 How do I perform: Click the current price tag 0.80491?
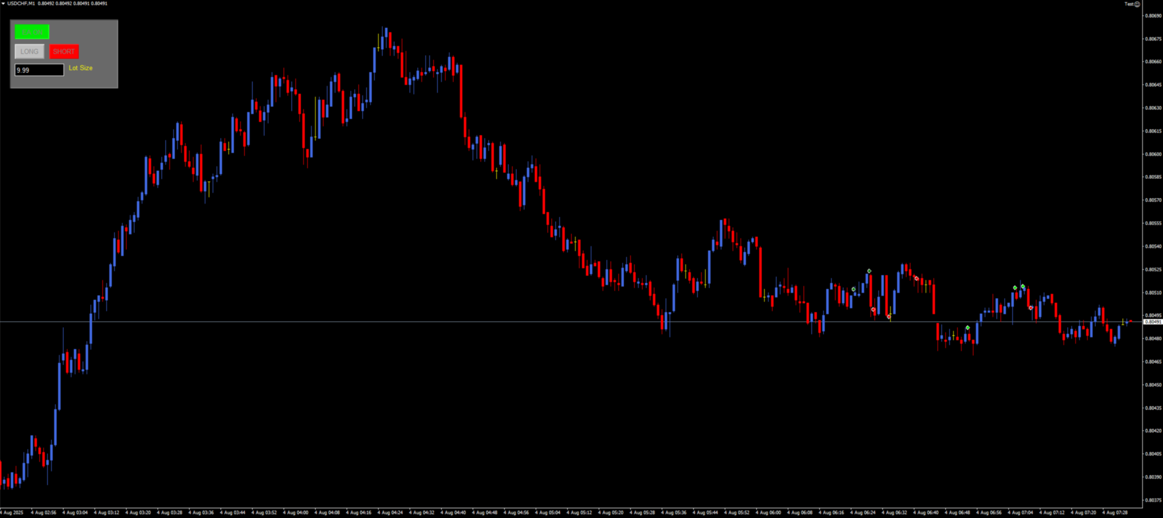(1153, 322)
